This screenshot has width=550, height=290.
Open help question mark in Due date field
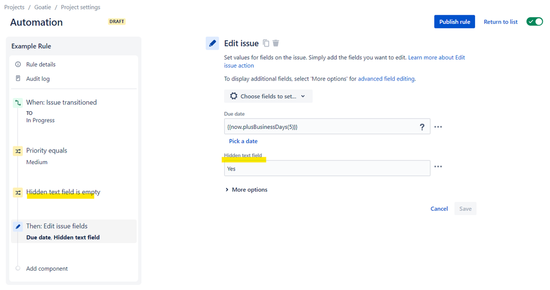(x=422, y=127)
